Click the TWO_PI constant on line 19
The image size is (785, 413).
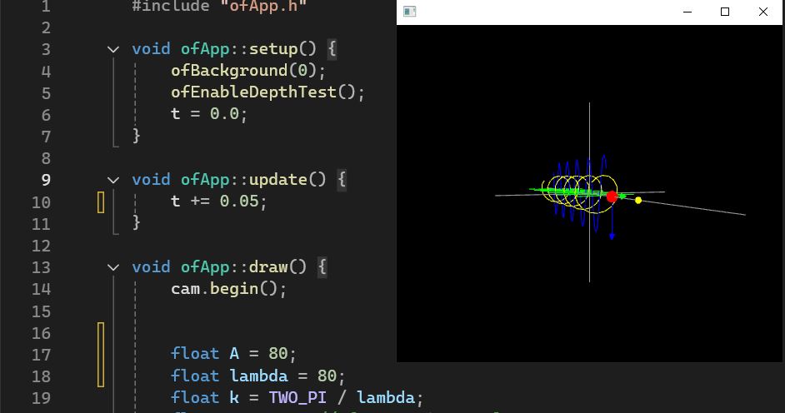(297, 398)
